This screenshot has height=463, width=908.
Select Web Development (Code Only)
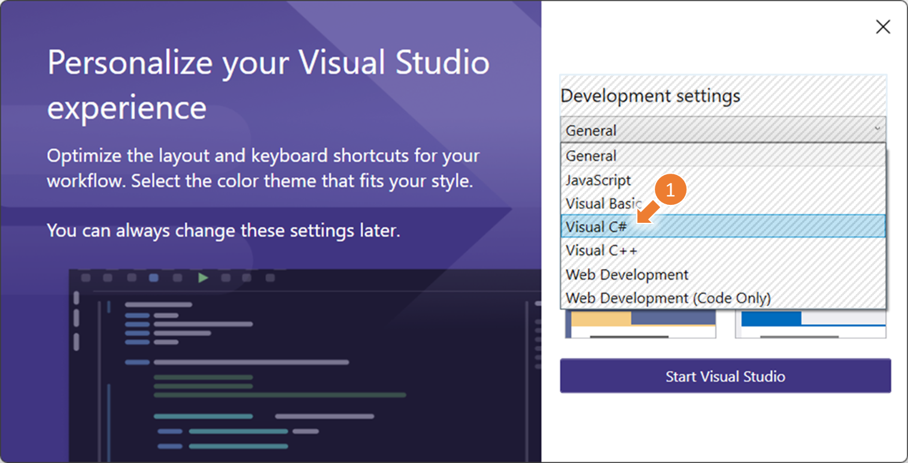pos(723,298)
